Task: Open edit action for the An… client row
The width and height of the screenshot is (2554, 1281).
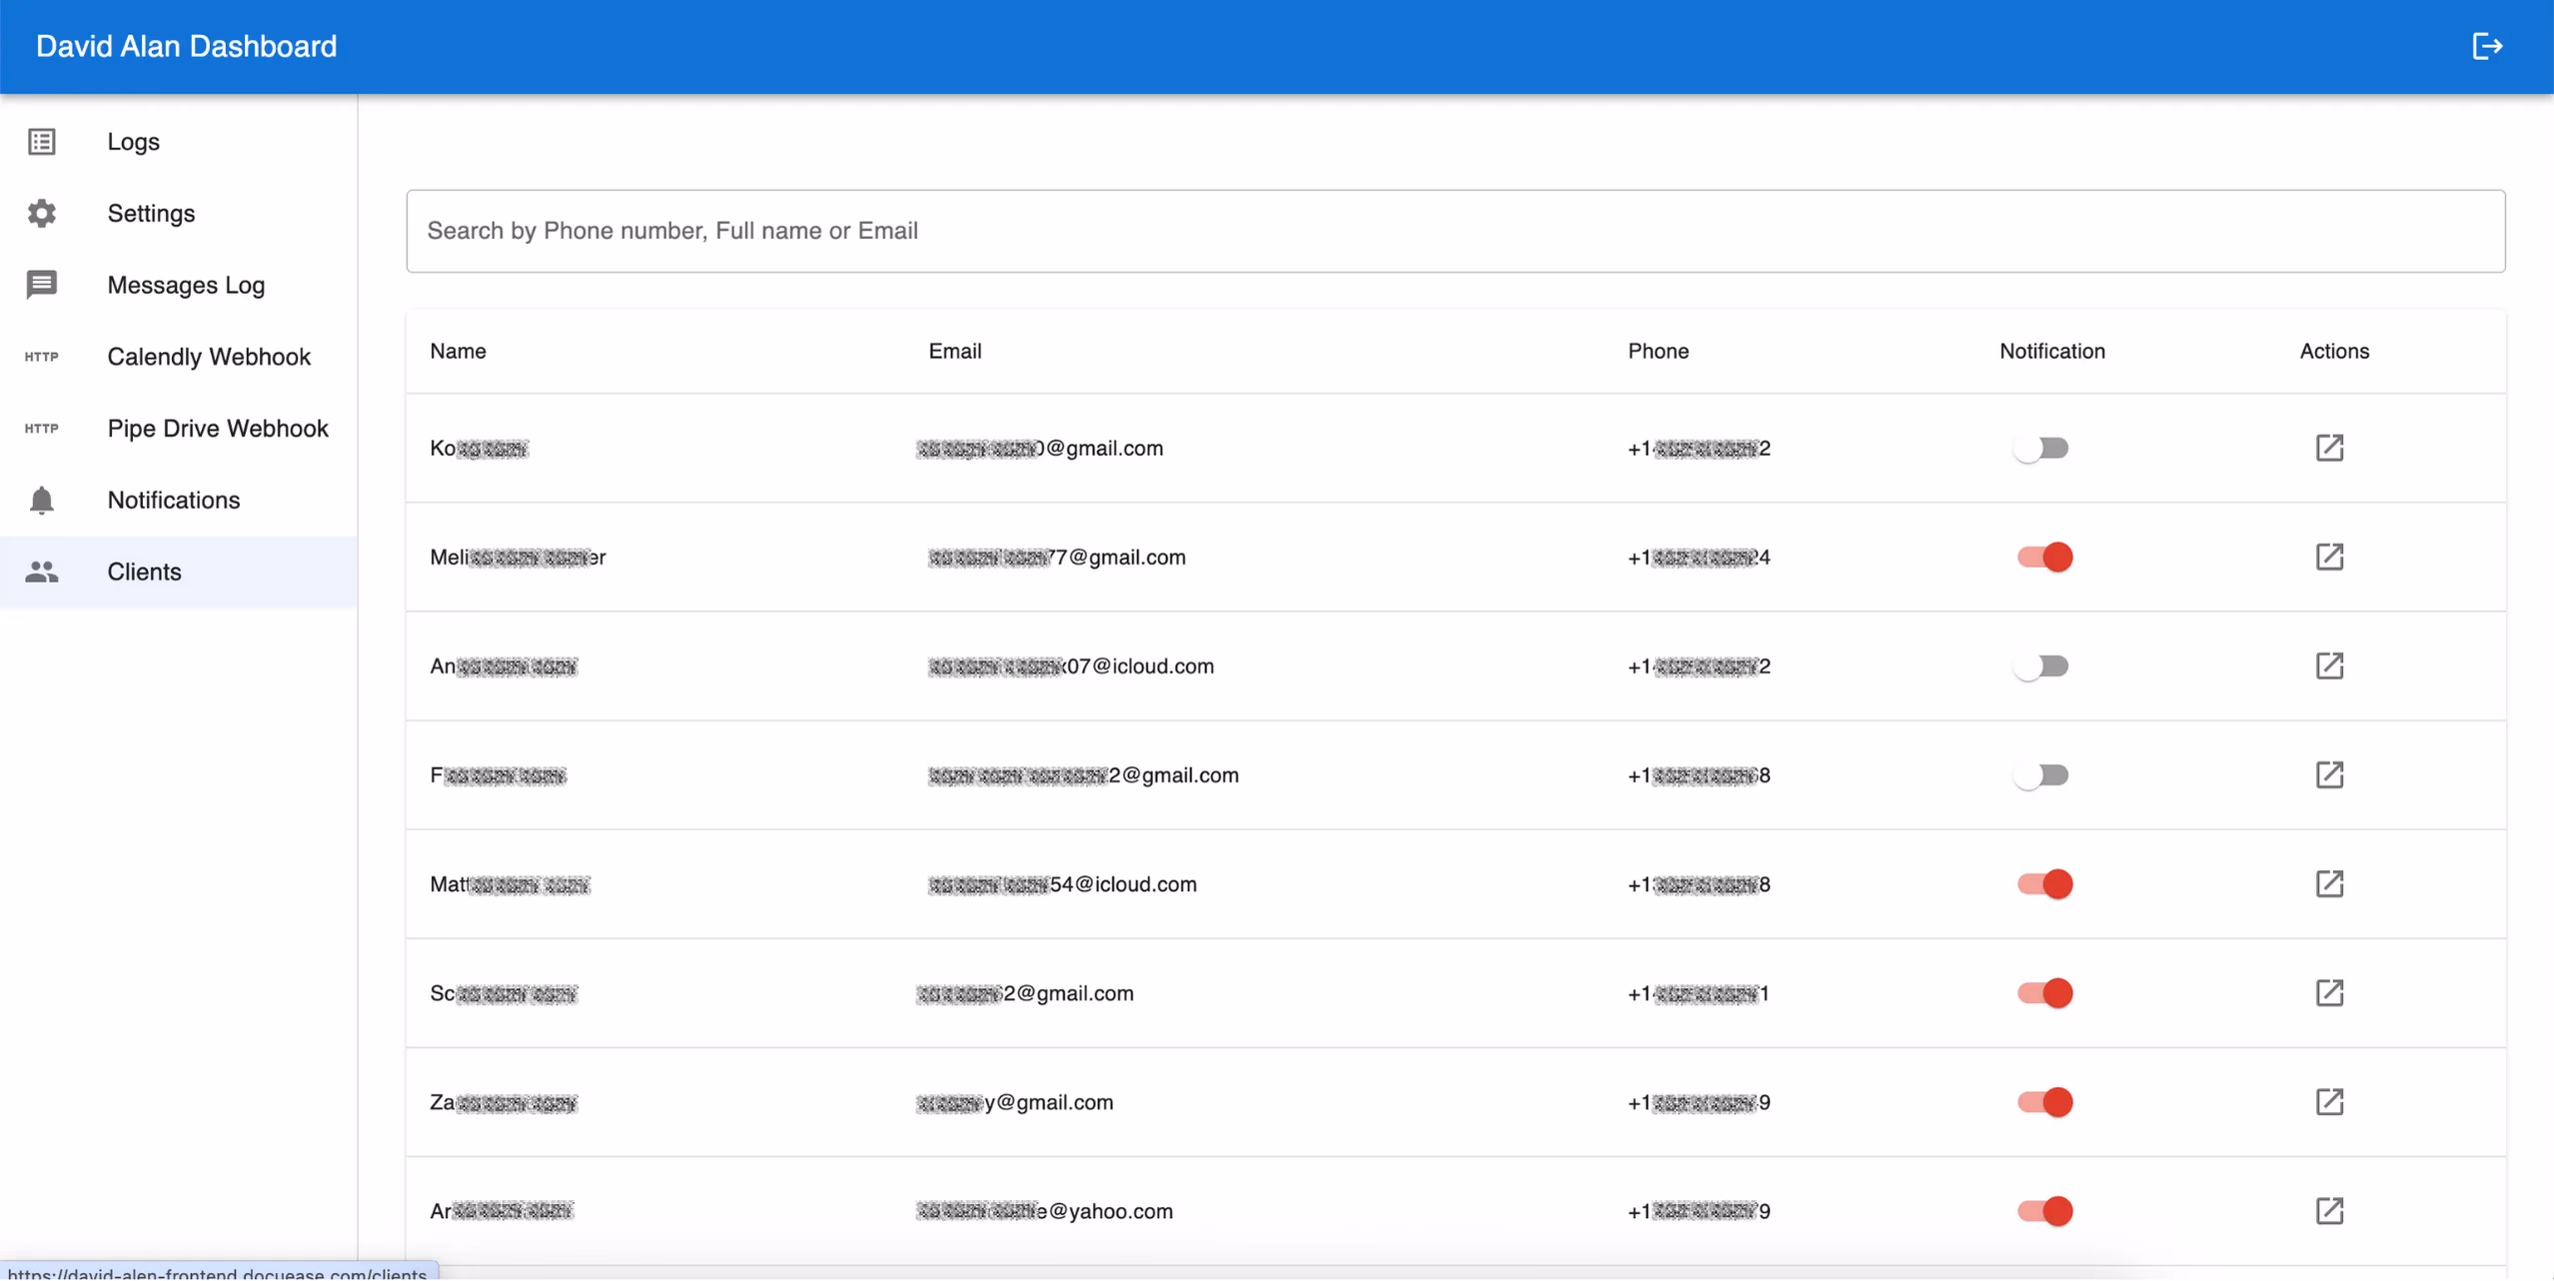Action: click(x=2329, y=665)
